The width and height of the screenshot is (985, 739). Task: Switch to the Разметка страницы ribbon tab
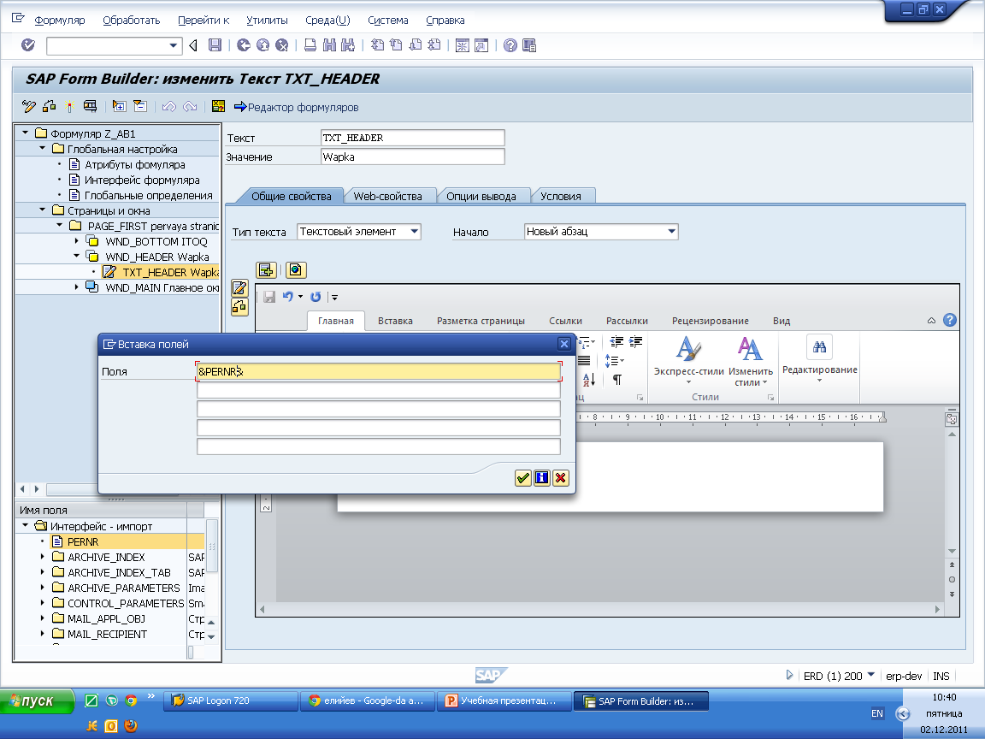tap(481, 321)
